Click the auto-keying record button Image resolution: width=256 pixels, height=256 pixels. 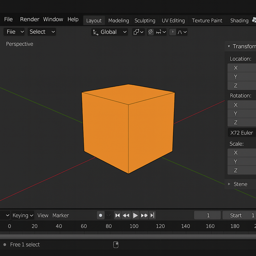pos(100,215)
